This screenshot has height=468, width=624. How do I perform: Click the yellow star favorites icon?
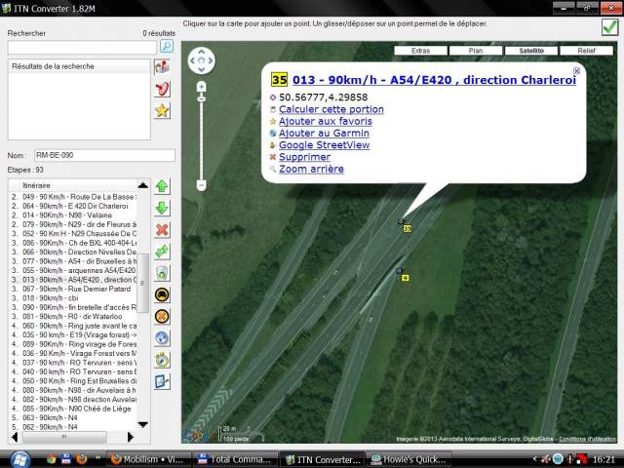(163, 110)
